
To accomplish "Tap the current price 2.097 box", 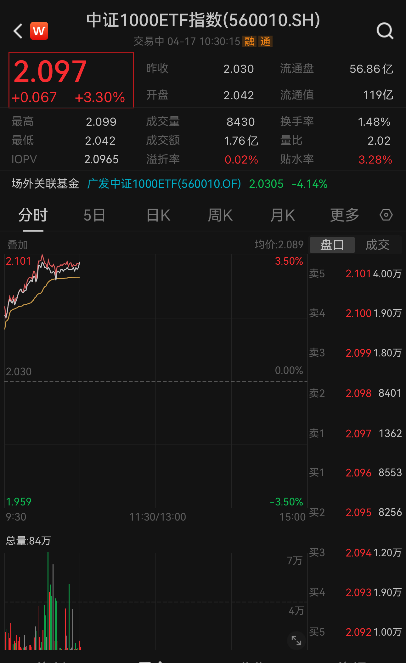I will (x=71, y=80).
